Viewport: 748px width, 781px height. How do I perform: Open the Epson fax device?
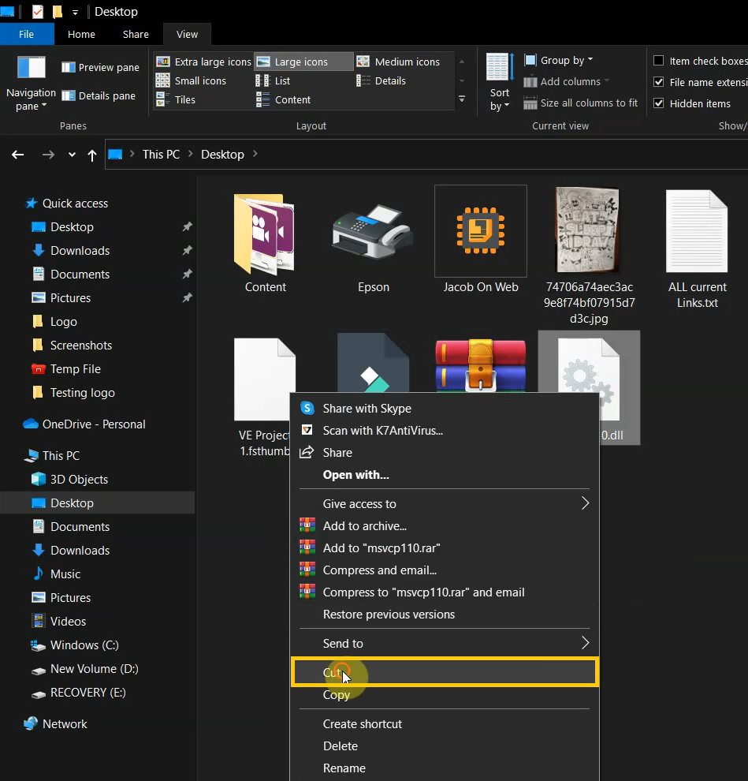373,231
